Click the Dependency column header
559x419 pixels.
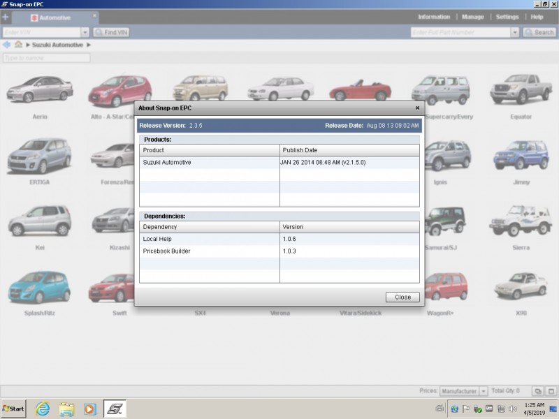tap(209, 227)
